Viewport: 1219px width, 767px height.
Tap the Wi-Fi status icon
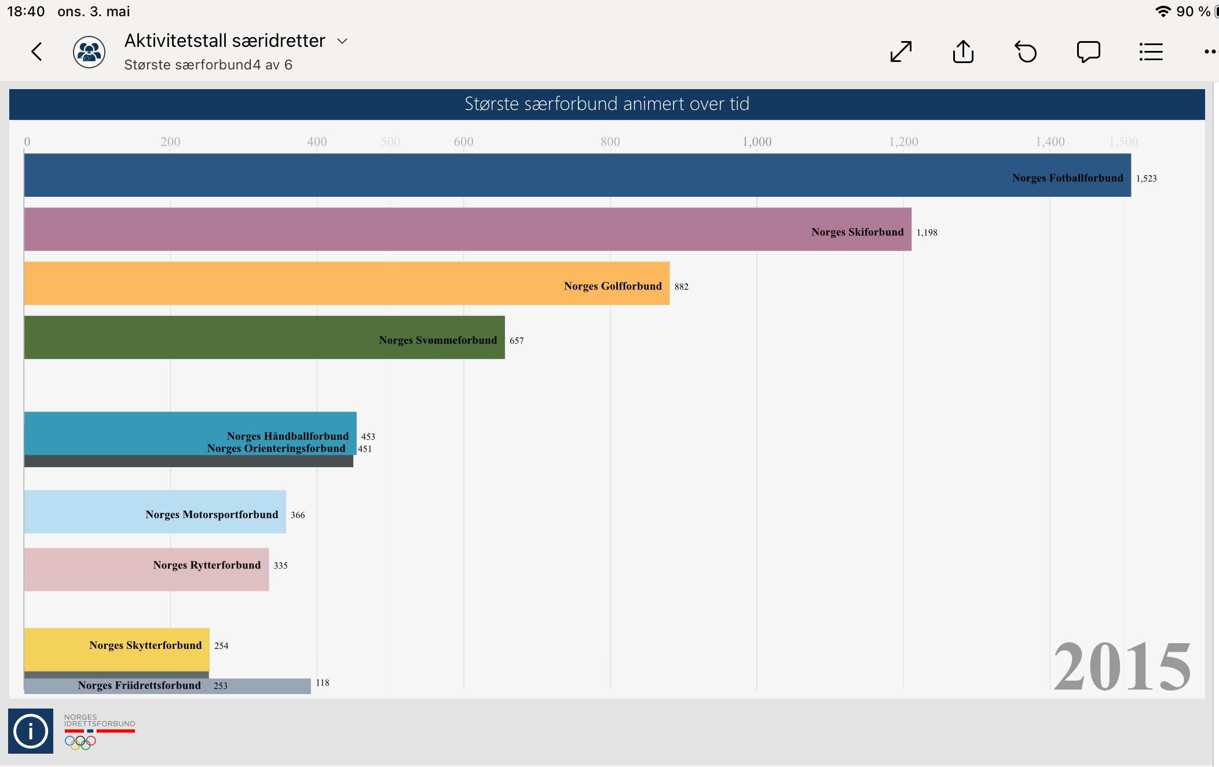(1163, 12)
